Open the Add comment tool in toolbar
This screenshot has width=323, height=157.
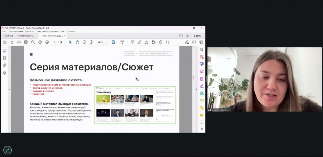132,42
